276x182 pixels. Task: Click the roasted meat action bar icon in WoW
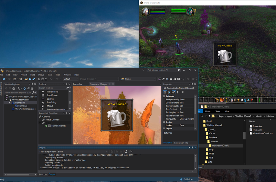(x=222, y=100)
